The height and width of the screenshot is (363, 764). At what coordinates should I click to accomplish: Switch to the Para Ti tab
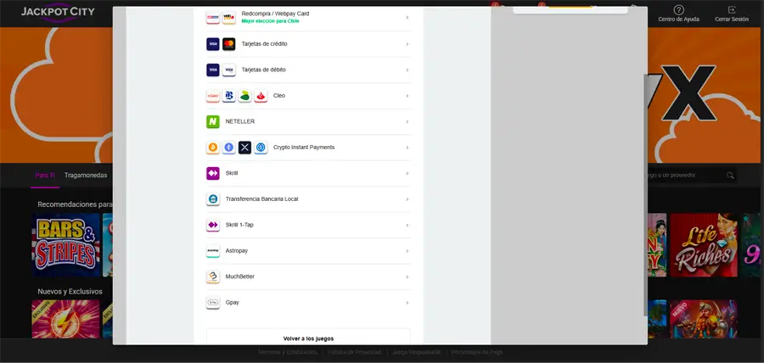click(x=45, y=176)
